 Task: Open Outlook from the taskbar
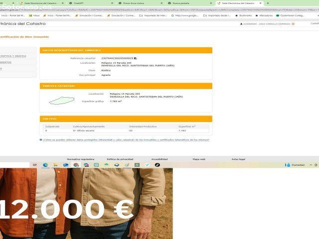coord(66,165)
